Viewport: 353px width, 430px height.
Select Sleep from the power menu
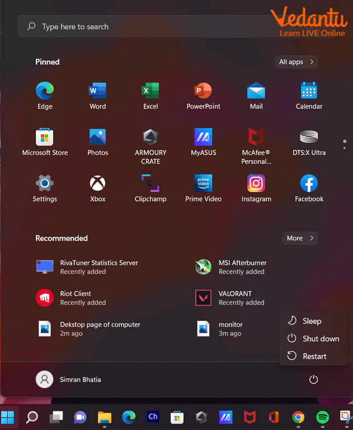(312, 321)
